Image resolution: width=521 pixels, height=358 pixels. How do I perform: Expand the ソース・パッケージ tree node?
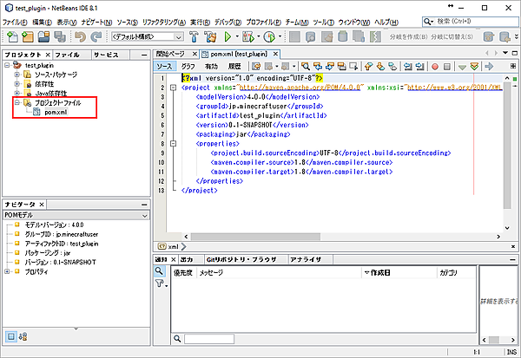(x=17, y=75)
